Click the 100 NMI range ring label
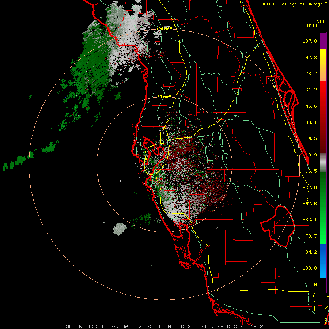 click(x=164, y=29)
